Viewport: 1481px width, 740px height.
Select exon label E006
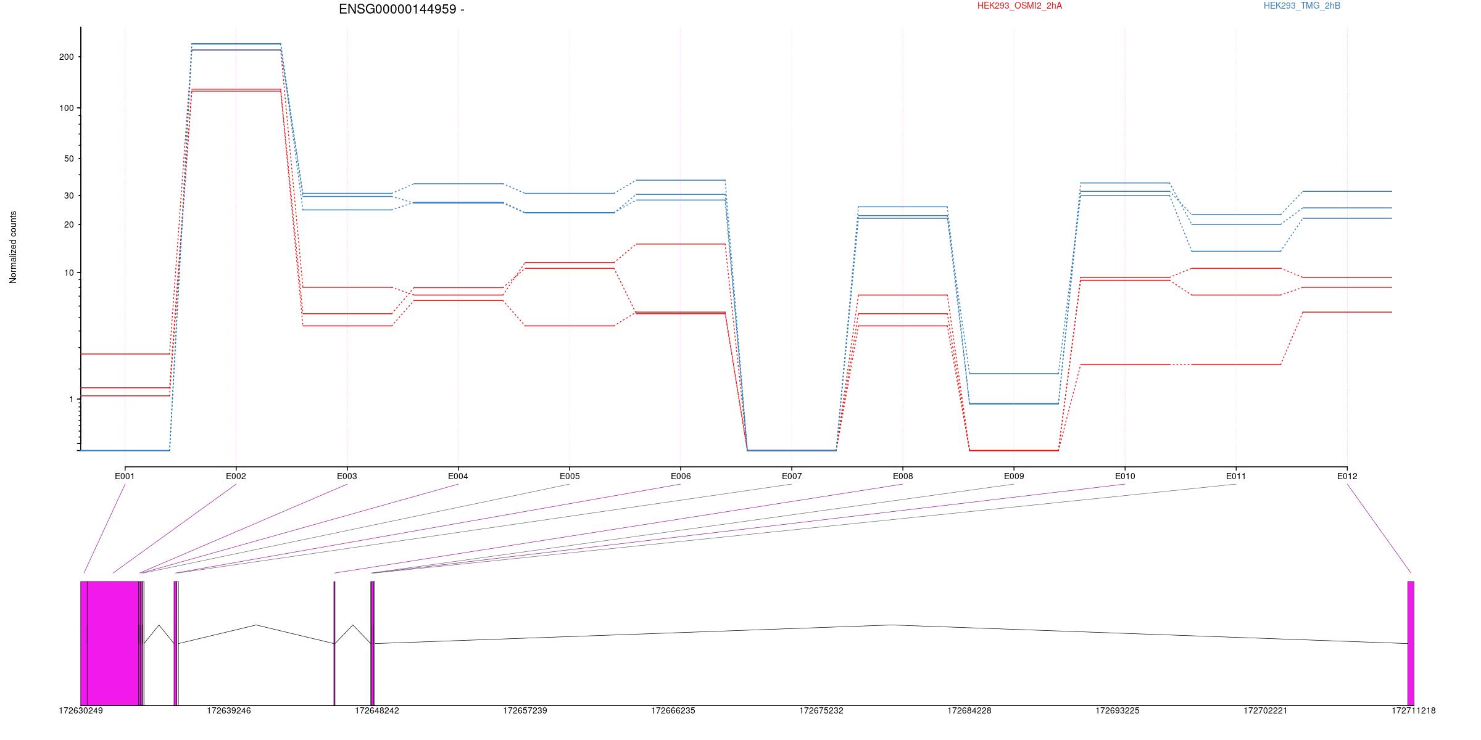[x=681, y=476]
